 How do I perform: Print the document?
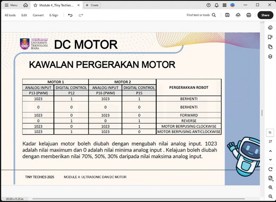(x=249, y=15)
